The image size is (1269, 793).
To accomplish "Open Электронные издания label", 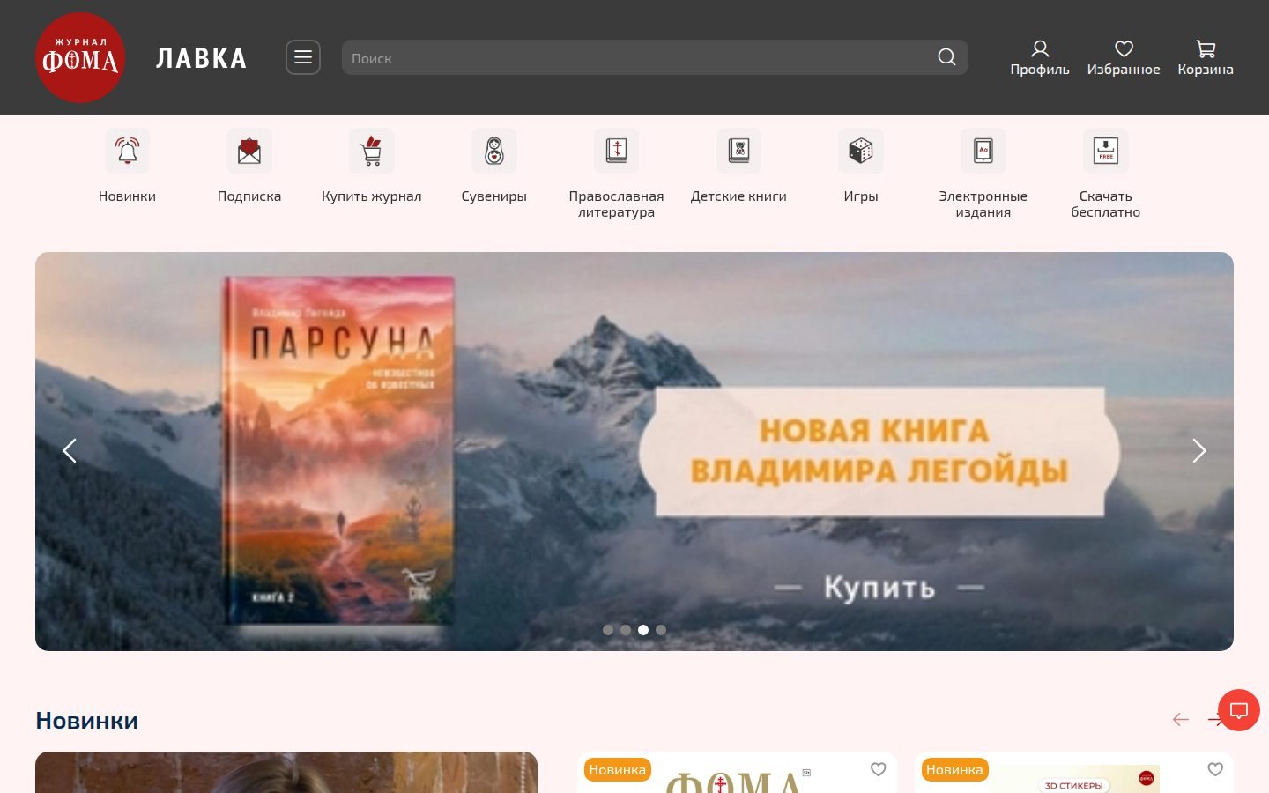I will (x=983, y=204).
